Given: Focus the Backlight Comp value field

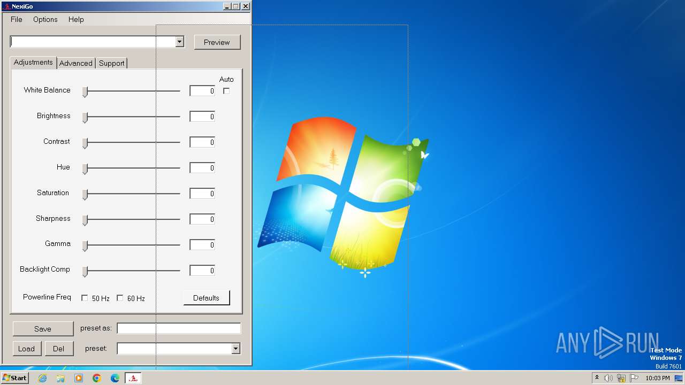Looking at the screenshot, I should coord(202,271).
